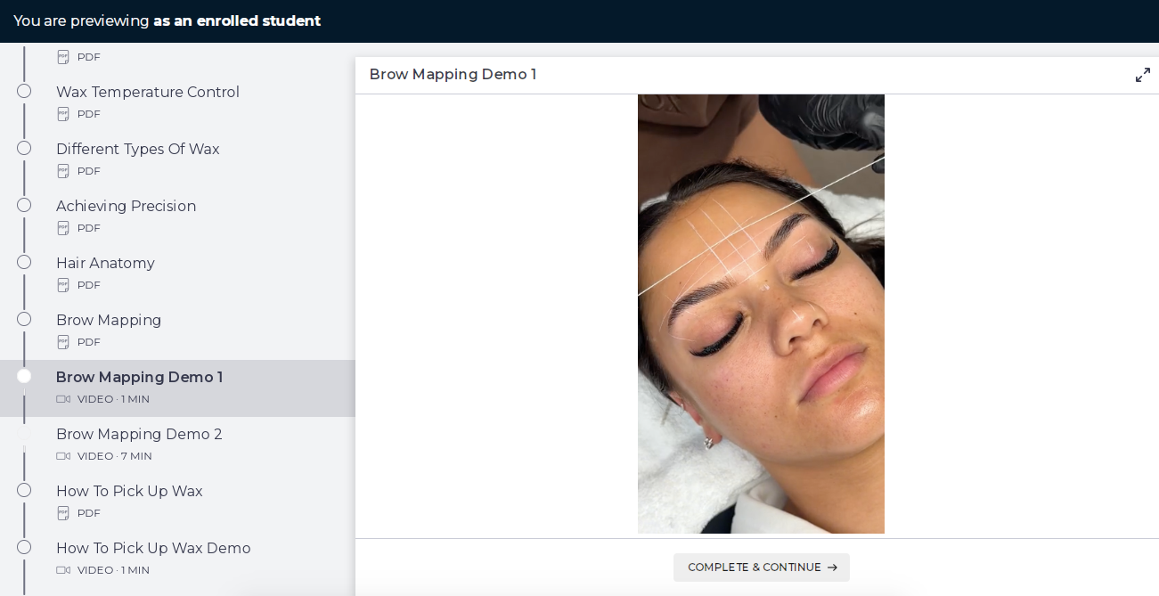Toggle the completion circle beside Brow Mapping
This screenshot has height=596, width=1159.
(x=23, y=318)
